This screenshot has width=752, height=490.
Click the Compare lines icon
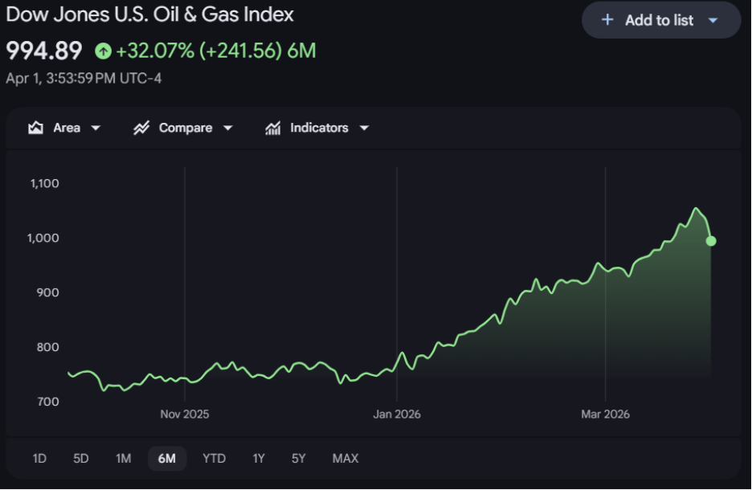[141, 128]
